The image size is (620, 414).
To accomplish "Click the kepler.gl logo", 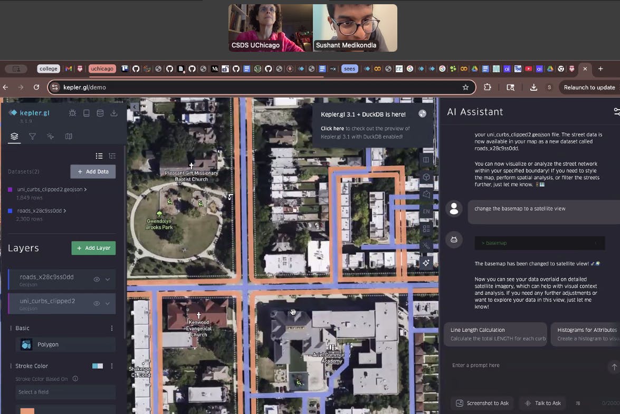I will 29,113.
